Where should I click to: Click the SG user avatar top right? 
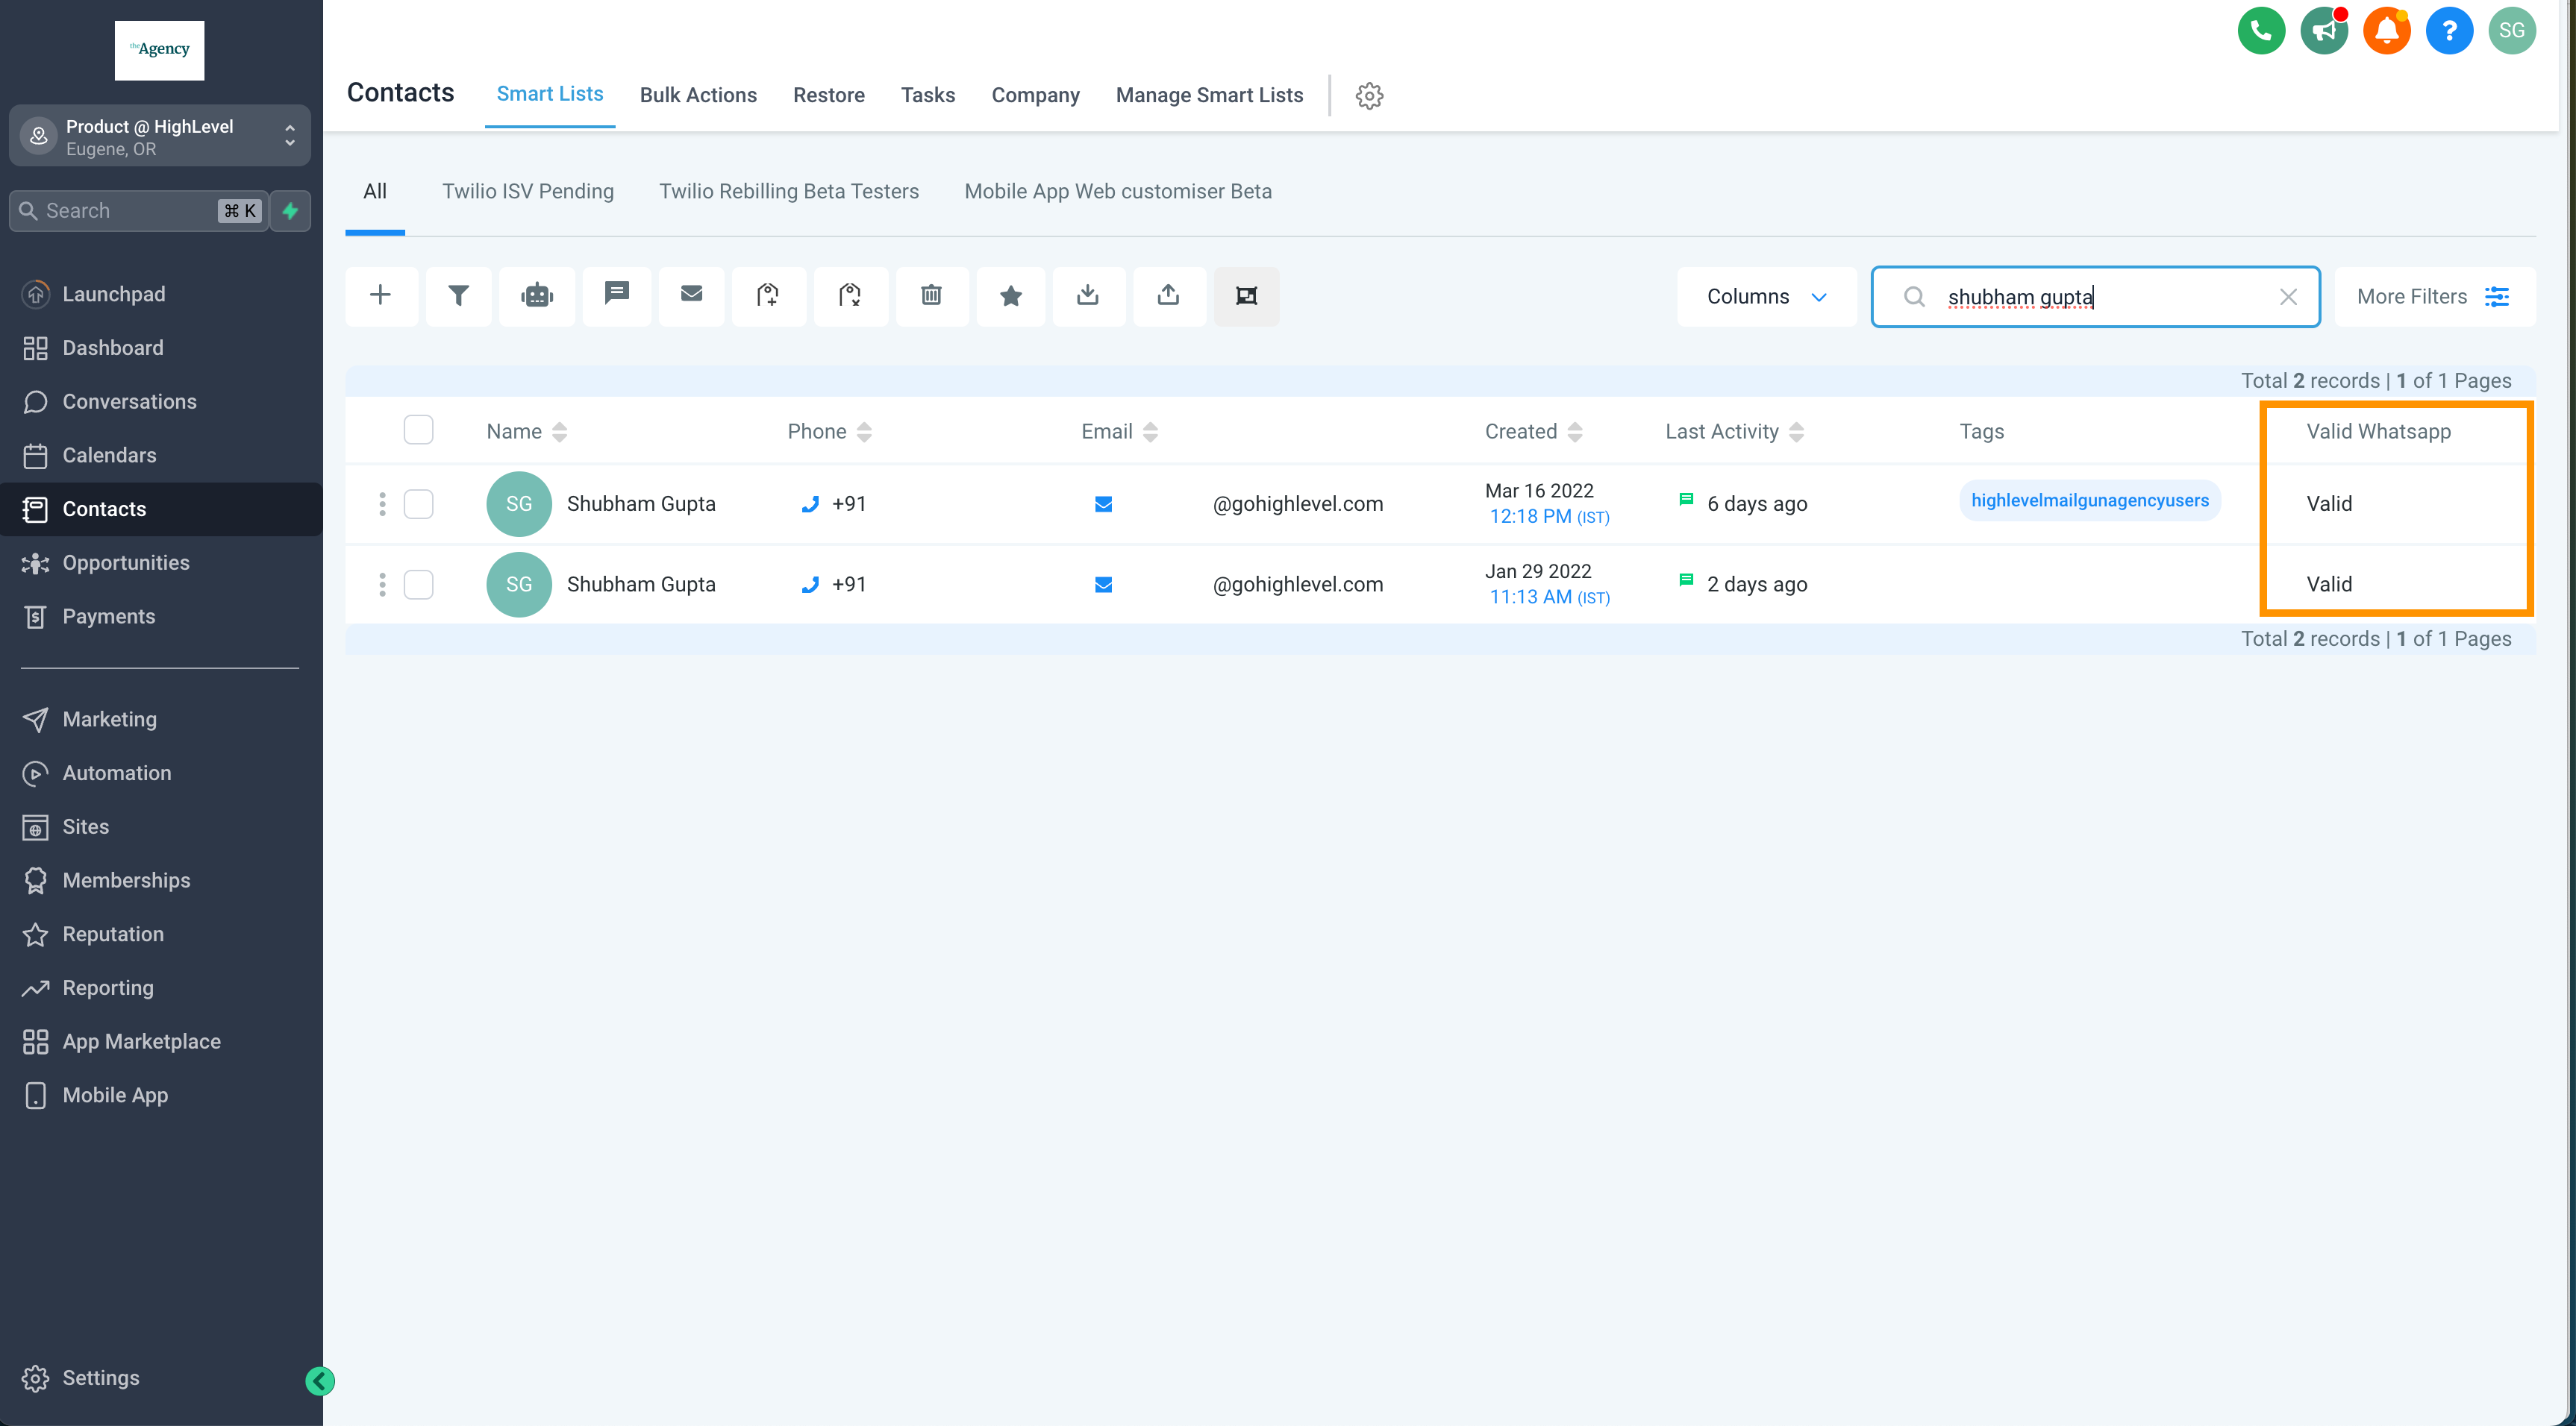(2512, 30)
